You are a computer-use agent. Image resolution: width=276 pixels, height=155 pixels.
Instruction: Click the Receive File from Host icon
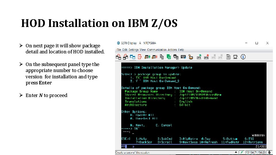154,57
